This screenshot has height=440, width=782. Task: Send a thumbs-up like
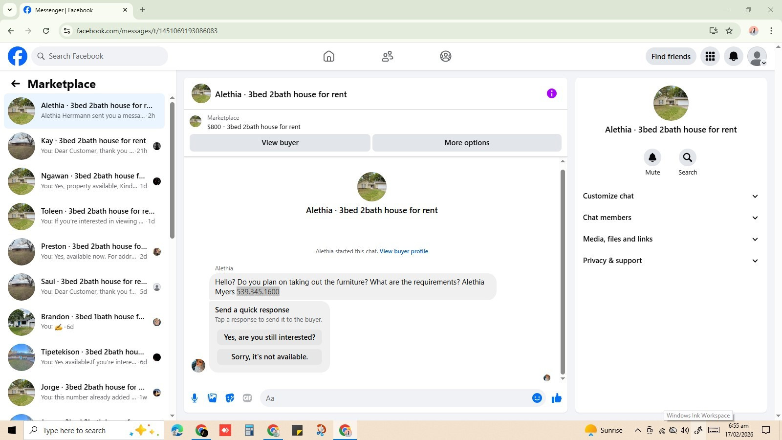pyautogui.click(x=557, y=398)
